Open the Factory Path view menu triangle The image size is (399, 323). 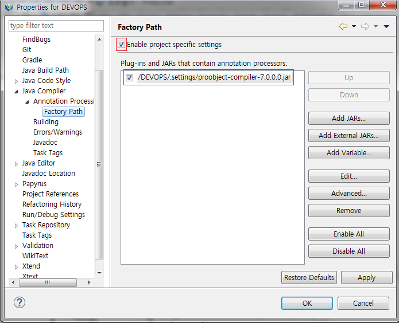pos(386,26)
